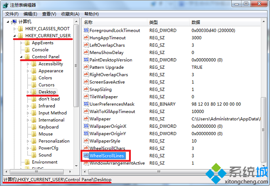This screenshot has width=270, height=186.
Task: Click the DWORD icon beside WallpaperOriginY
Action: (86, 133)
